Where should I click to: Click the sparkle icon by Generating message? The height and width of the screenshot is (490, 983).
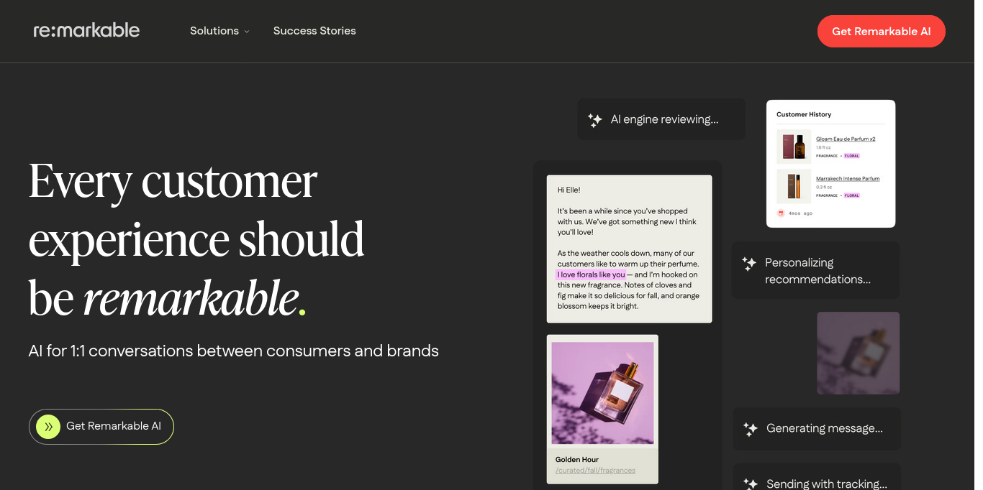coord(750,429)
